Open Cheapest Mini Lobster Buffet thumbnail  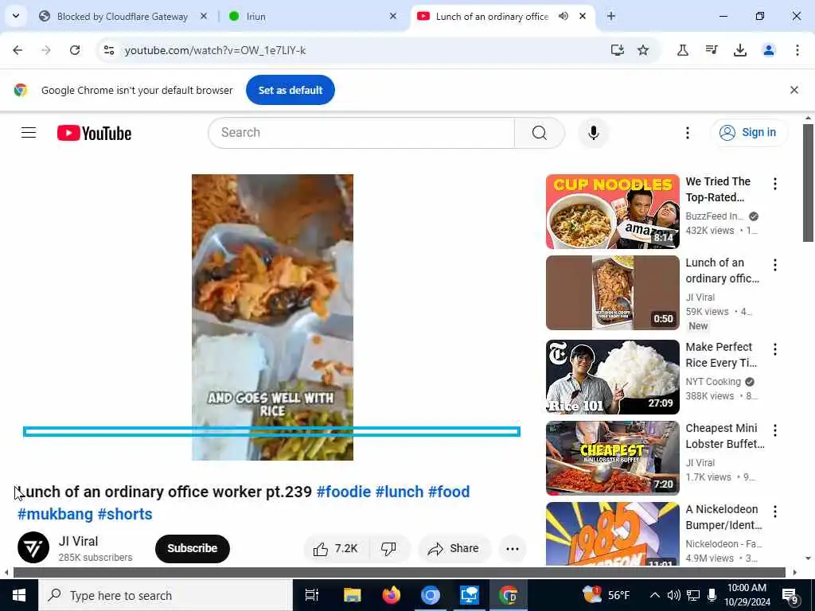[x=612, y=457]
